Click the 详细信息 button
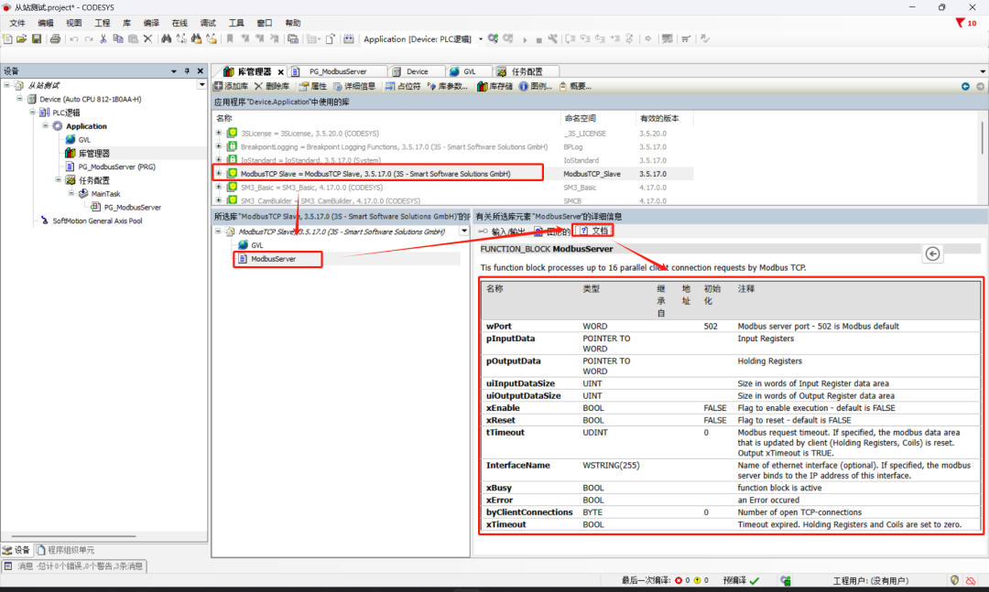 pyautogui.click(x=353, y=86)
